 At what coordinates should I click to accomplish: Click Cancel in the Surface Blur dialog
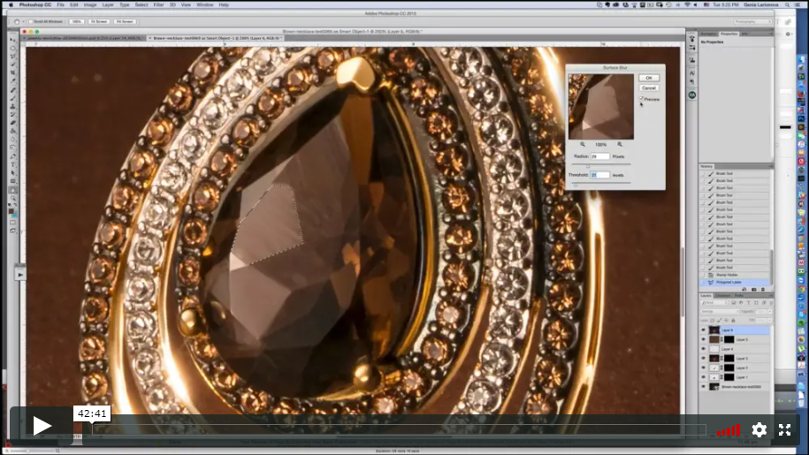(649, 87)
